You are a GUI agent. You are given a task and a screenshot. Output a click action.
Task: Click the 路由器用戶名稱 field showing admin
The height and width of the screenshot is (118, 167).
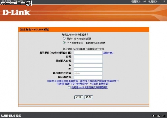(88, 73)
